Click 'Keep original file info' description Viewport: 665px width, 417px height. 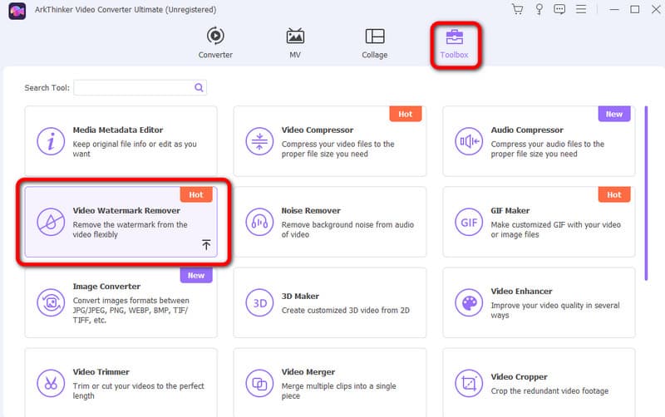(135, 149)
